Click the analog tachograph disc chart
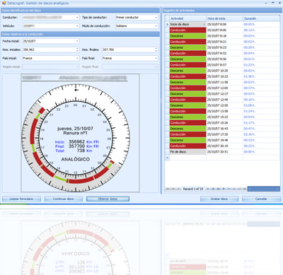 (x=76, y=138)
